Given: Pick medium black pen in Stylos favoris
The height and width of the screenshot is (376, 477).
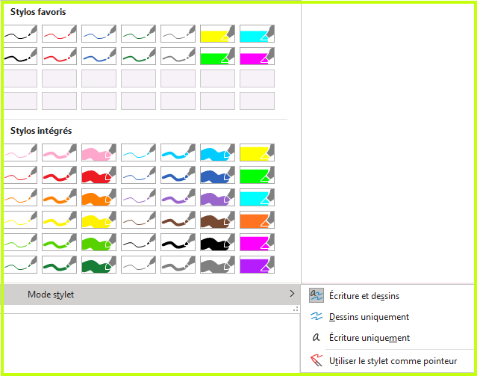Looking at the screenshot, I should pyautogui.click(x=20, y=56).
